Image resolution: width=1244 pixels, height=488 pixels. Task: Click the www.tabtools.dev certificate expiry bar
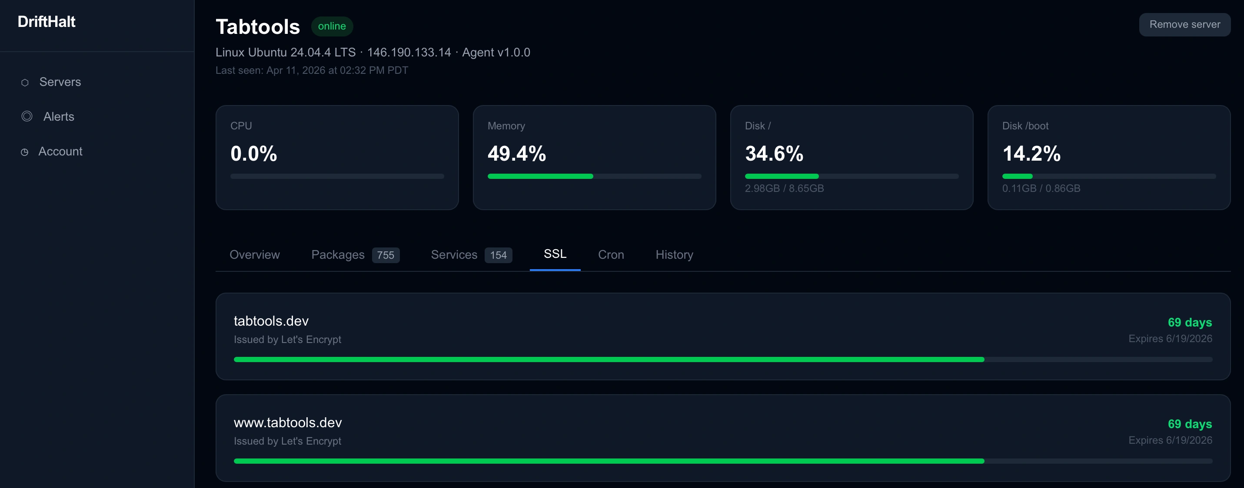coord(723,462)
